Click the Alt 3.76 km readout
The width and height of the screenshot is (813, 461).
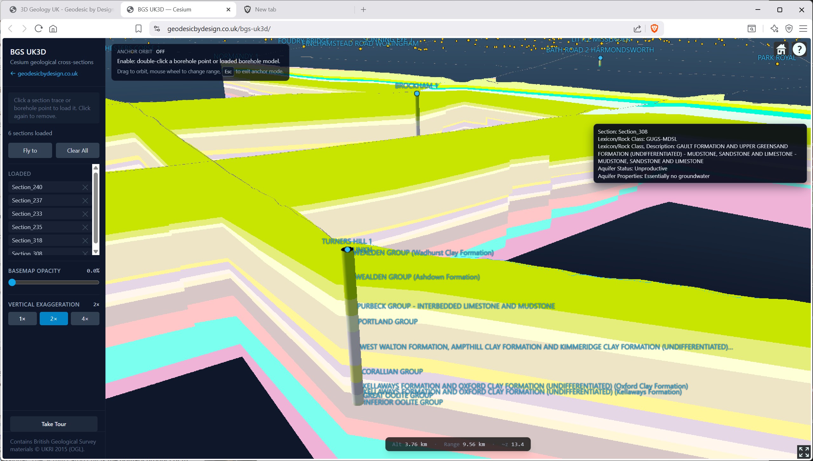pyautogui.click(x=410, y=444)
